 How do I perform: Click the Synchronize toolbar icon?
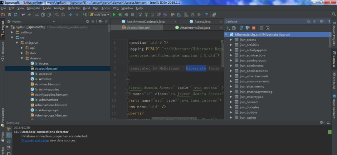pyautogui.click(x=16, y=15)
